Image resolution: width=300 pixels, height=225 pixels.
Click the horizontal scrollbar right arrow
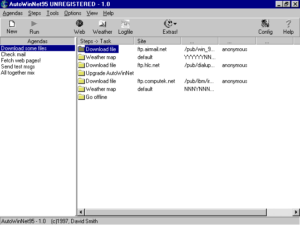296,212
